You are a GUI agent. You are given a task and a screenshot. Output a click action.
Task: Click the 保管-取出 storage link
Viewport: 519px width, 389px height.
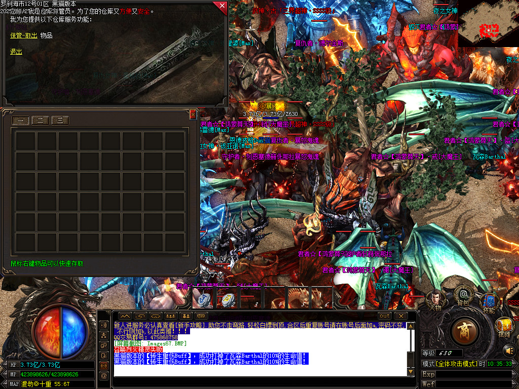coord(24,35)
